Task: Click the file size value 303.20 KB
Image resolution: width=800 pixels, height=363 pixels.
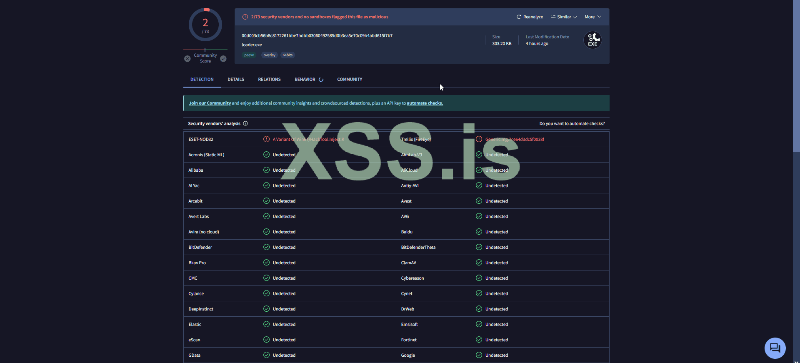Action: coord(502,44)
